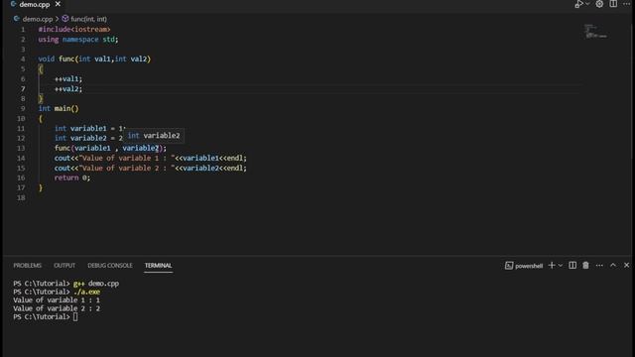Click terminal line 'g++ demo.cpp'

[x=96, y=284]
